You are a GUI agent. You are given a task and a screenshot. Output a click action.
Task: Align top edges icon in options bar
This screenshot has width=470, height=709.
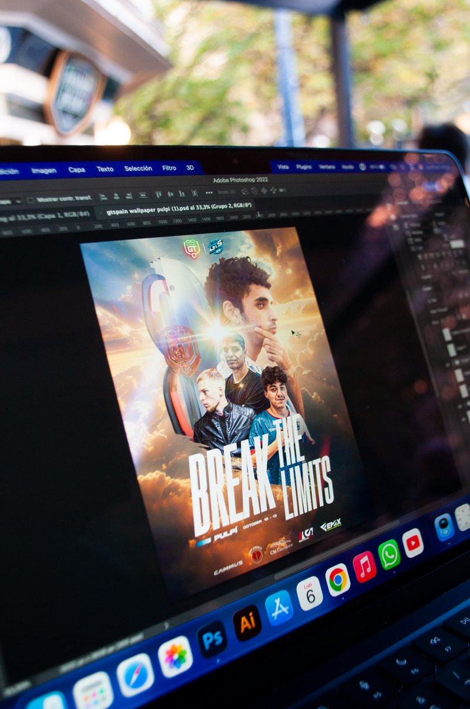click(158, 194)
